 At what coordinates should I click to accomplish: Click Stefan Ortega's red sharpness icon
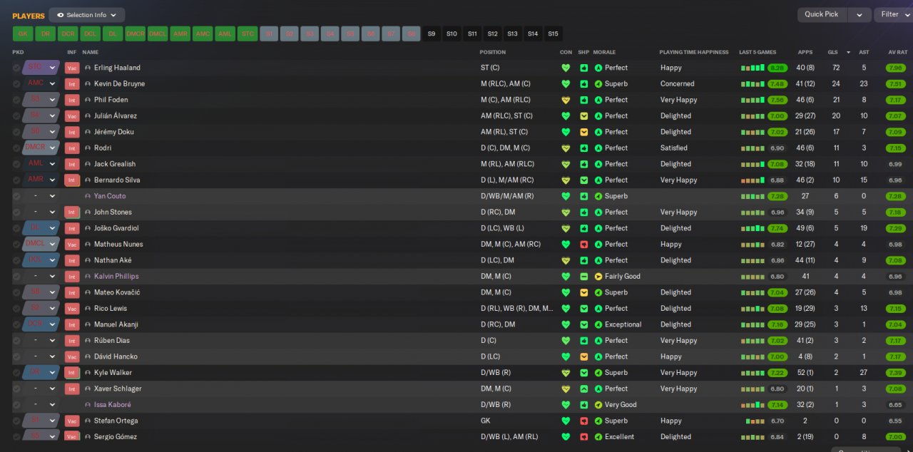point(583,421)
